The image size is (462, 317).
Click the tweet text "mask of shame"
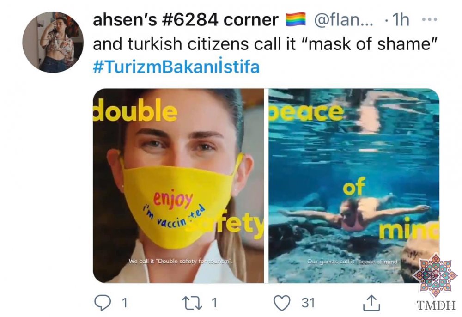click(x=369, y=44)
